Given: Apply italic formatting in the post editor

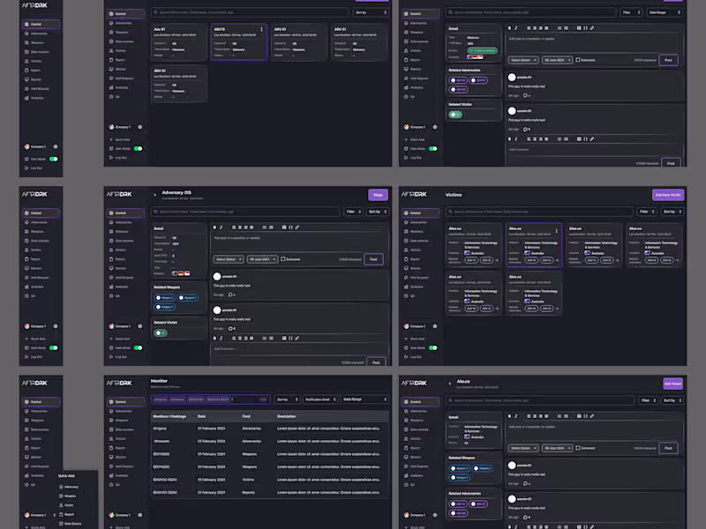Looking at the screenshot, I should [x=220, y=227].
